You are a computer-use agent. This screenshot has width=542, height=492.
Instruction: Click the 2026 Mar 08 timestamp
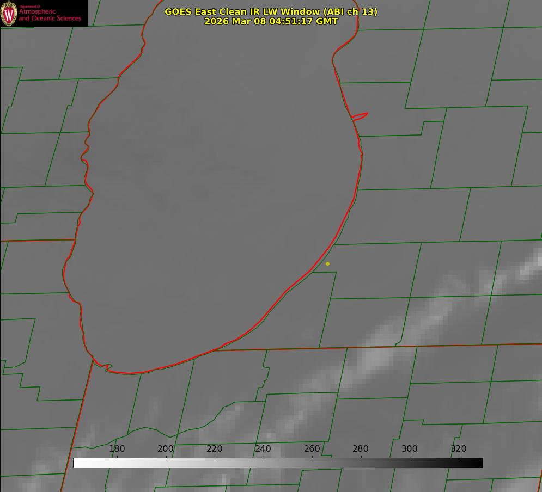pyautogui.click(x=271, y=21)
